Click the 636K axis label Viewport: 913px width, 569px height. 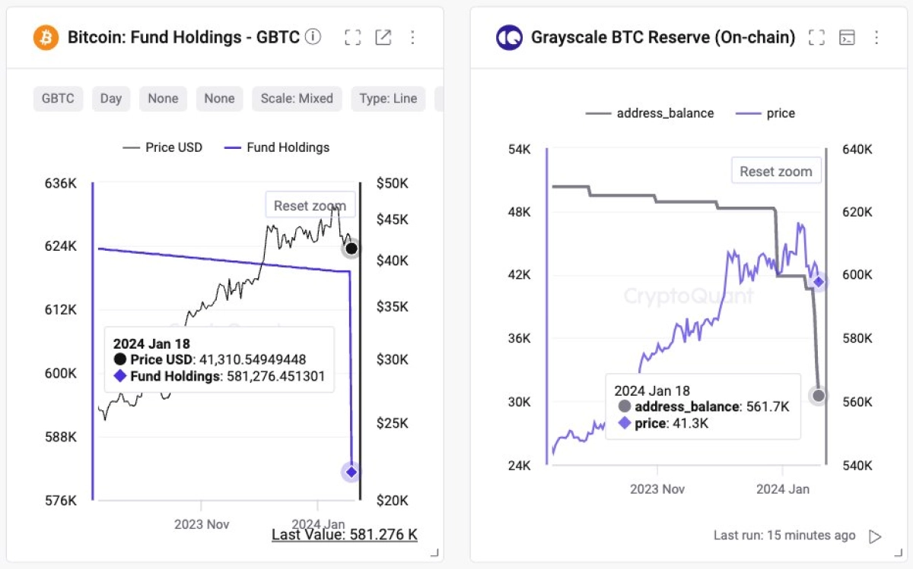pos(61,183)
